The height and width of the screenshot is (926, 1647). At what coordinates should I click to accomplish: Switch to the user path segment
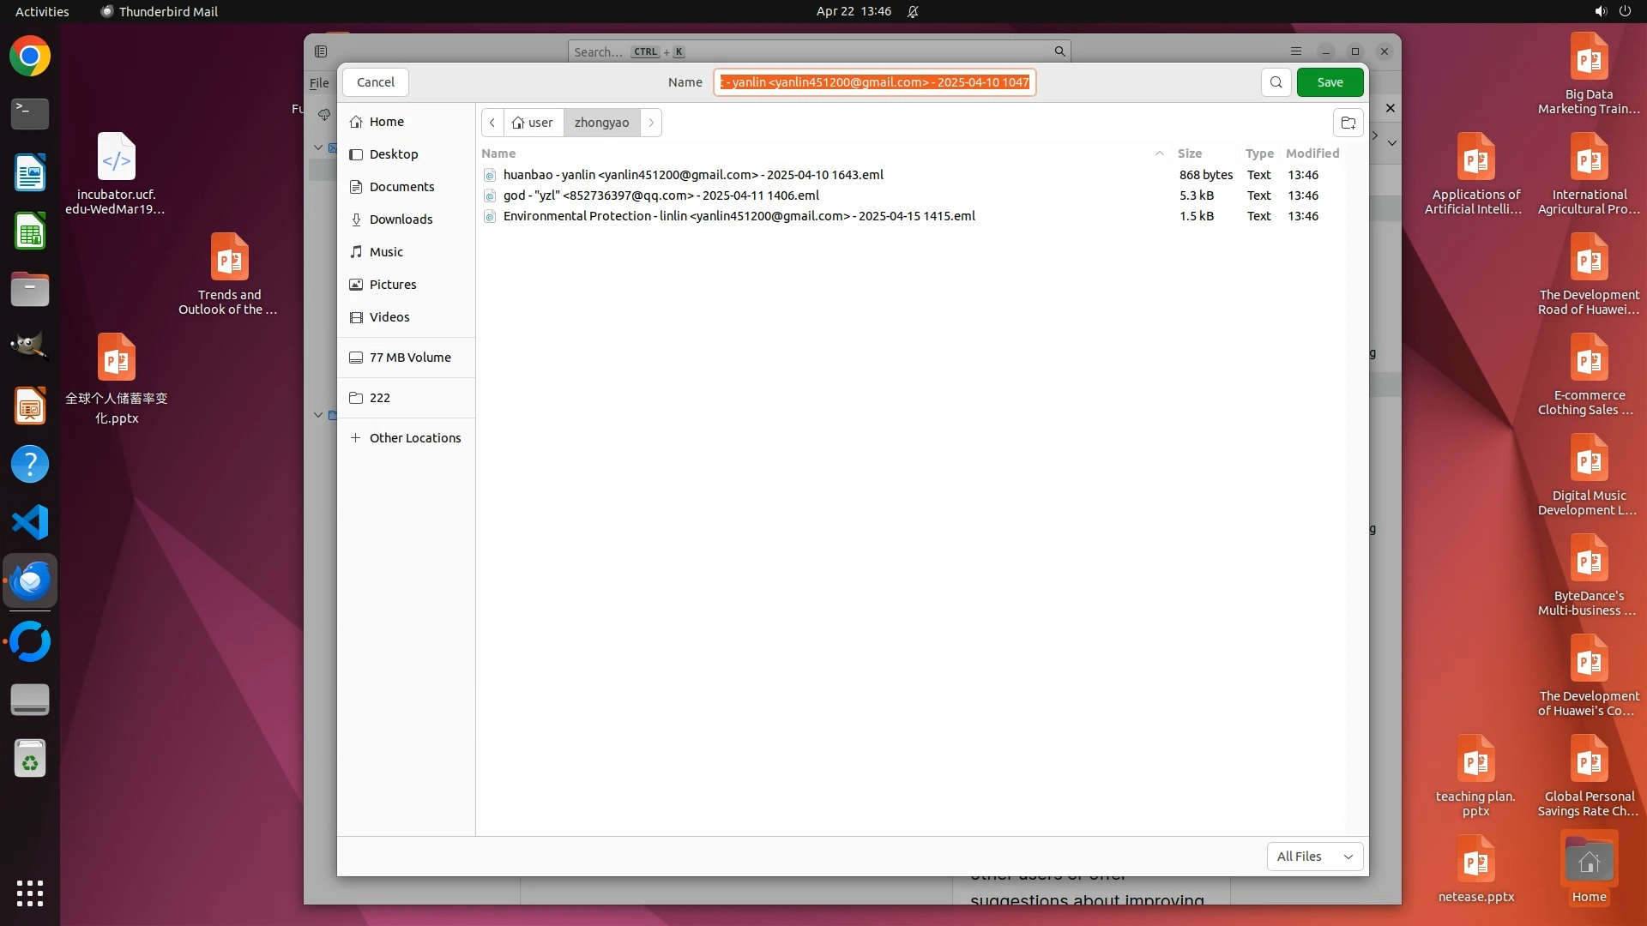533,123
